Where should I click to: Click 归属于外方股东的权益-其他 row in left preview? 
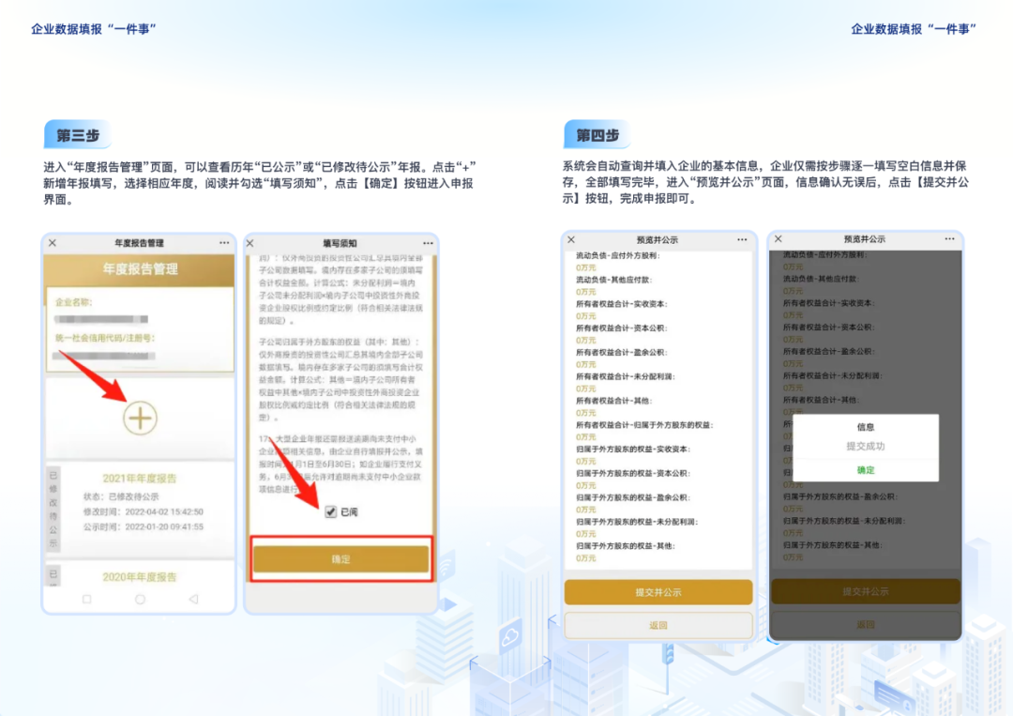tap(626, 546)
